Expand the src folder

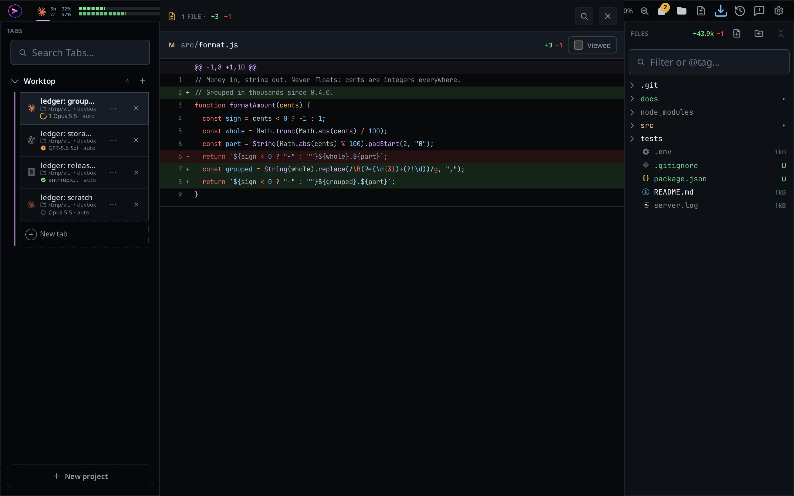coord(632,125)
